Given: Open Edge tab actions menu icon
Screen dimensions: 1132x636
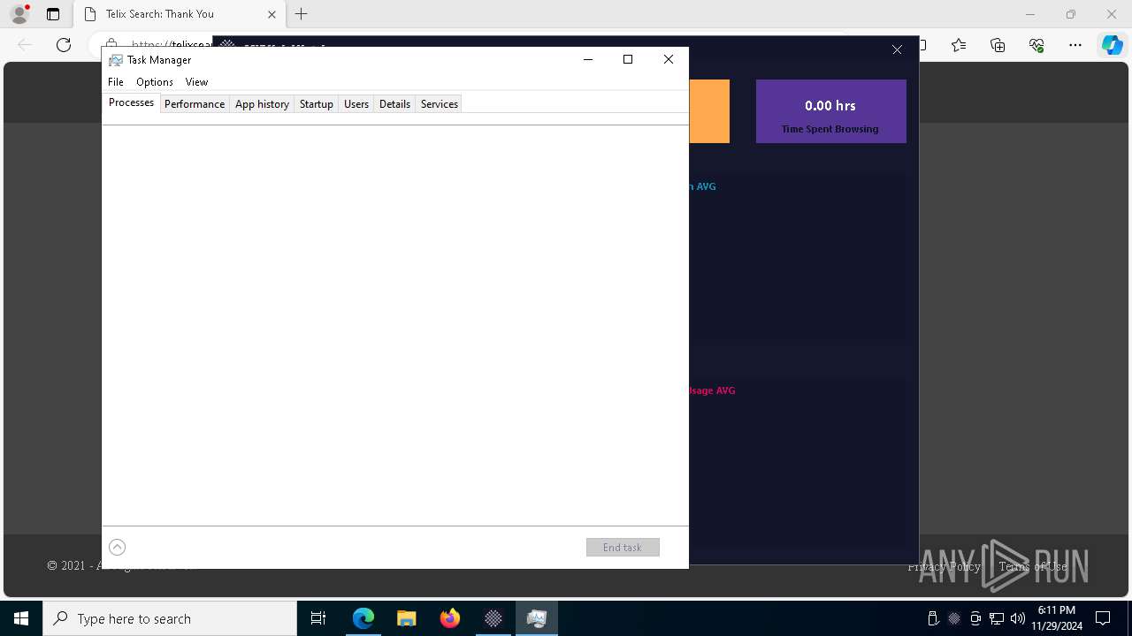Looking at the screenshot, I should pyautogui.click(x=53, y=14).
